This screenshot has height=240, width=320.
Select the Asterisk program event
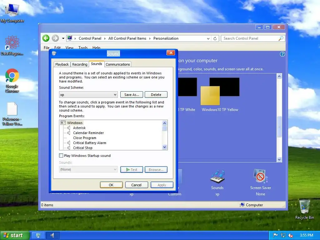(x=79, y=128)
